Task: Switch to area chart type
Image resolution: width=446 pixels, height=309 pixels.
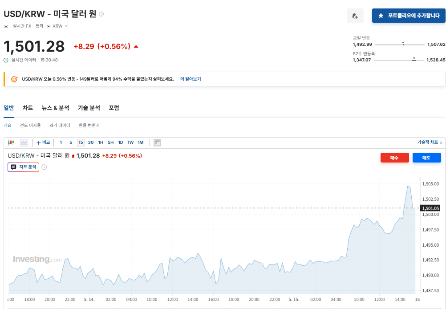Action: pos(24,142)
